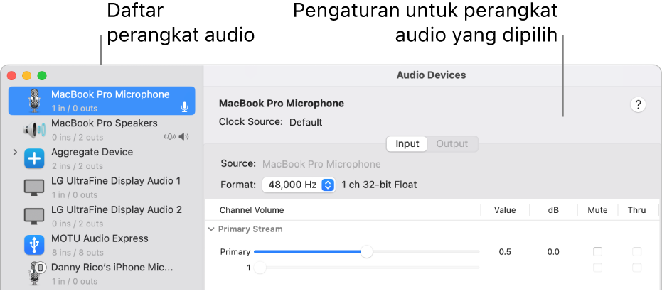The width and height of the screenshot is (662, 291).
Task: Click the Primary volume Value field 0.5
Action: (x=505, y=252)
